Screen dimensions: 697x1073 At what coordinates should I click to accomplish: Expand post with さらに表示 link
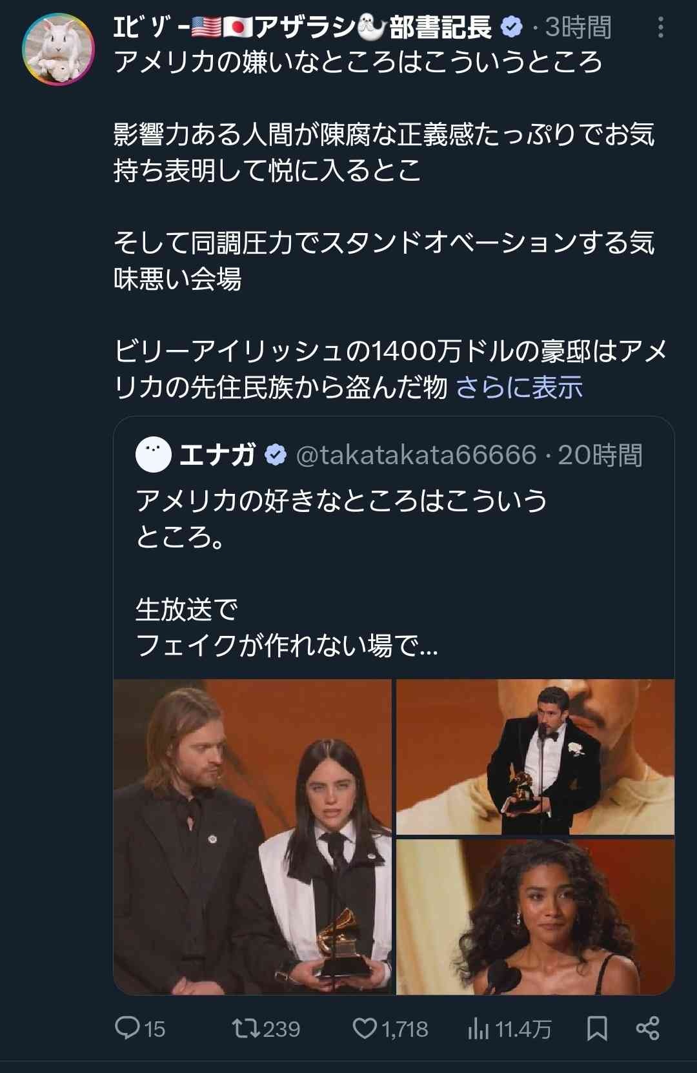point(519,387)
